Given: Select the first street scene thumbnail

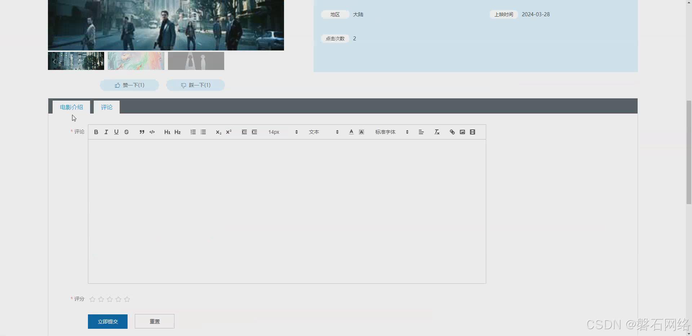Looking at the screenshot, I should [76, 61].
